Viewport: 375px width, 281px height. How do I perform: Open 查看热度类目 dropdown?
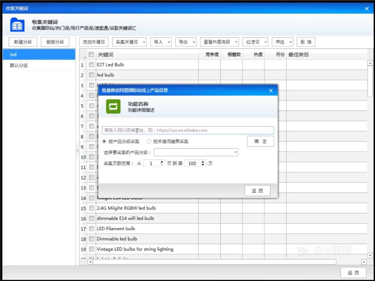click(219, 42)
